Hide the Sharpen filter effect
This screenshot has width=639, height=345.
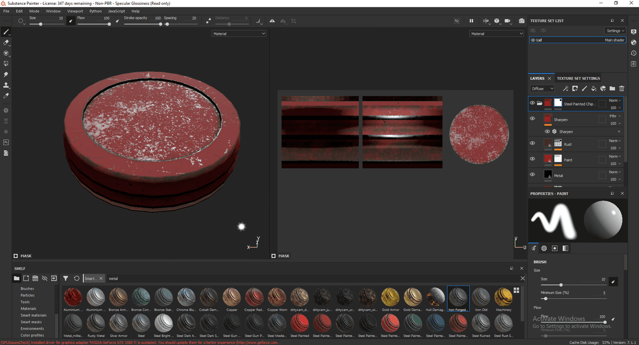pos(547,132)
